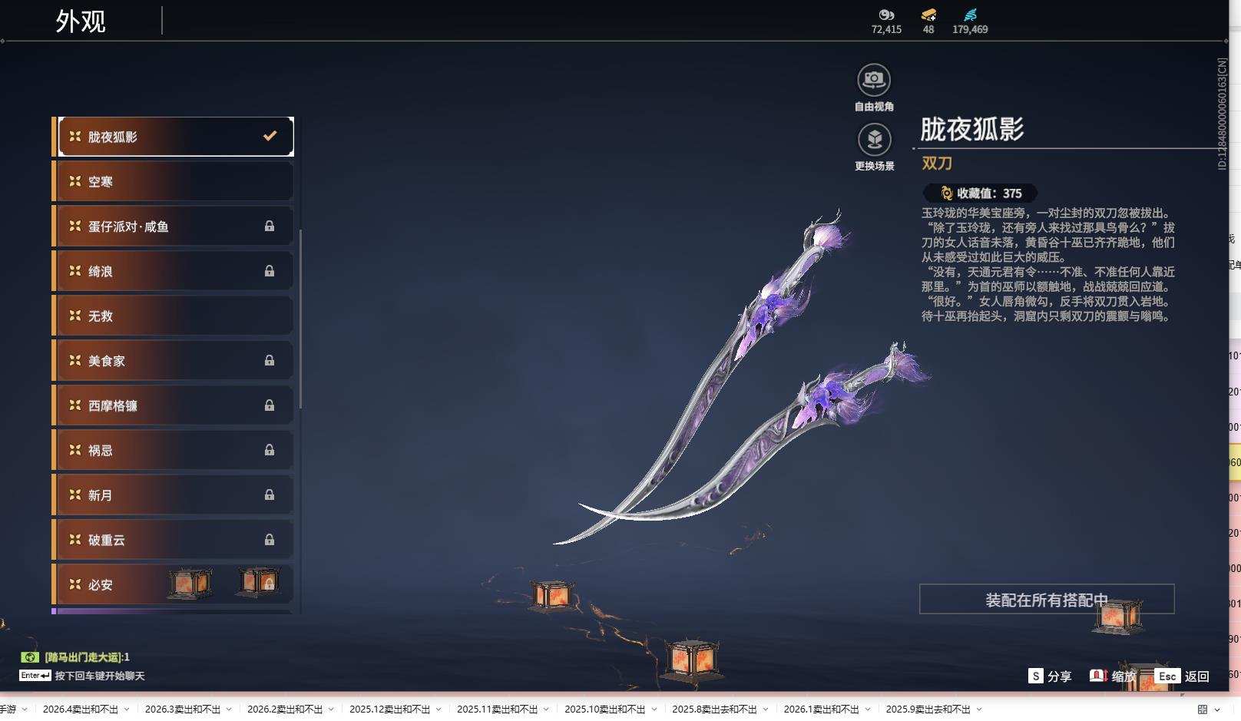Click the lock icon on 蛋仔派对·咸鱼
Viewport: 1241px width, 721px height.
tap(270, 226)
